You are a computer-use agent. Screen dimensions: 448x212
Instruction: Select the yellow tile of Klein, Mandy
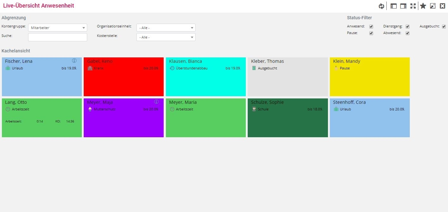(x=370, y=77)
